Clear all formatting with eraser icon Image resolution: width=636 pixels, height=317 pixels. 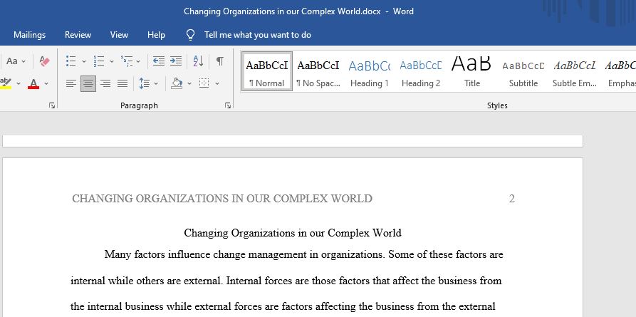point(45,61)
